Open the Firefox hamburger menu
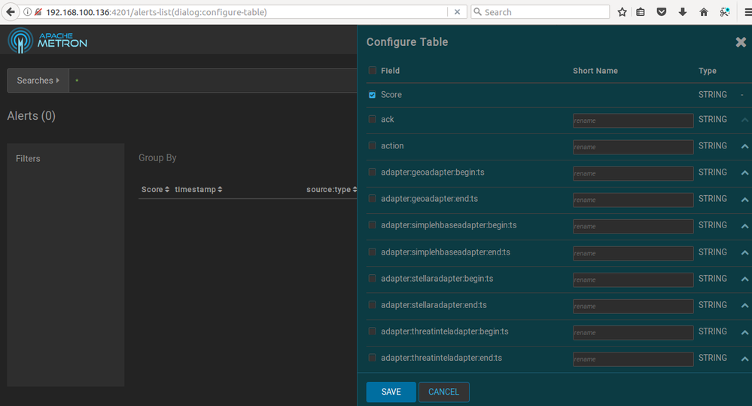Image resolution: width=752 pixels, height=406 pixels. [x=744, y=12]
